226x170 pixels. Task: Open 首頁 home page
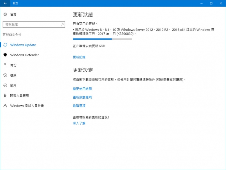coord(13,14)
